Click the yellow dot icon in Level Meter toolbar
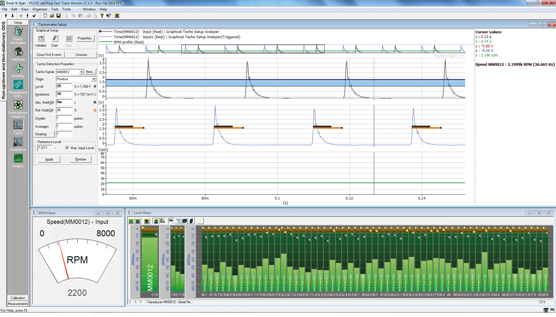 click(200, 221)
